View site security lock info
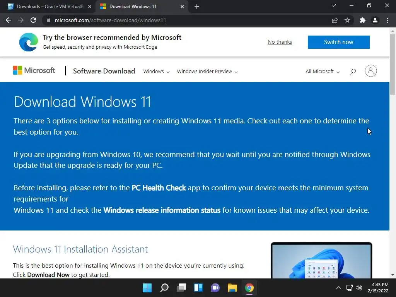 point(49,20)
